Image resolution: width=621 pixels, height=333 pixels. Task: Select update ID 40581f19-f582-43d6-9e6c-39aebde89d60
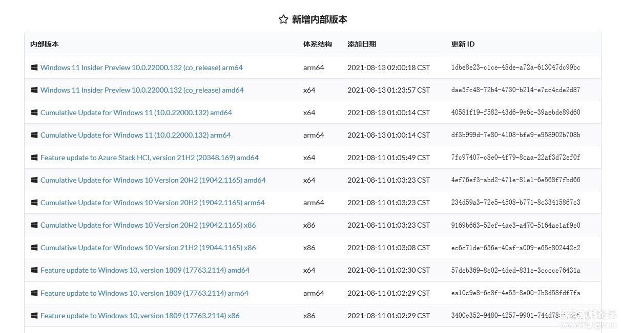(x=516, y=113)
